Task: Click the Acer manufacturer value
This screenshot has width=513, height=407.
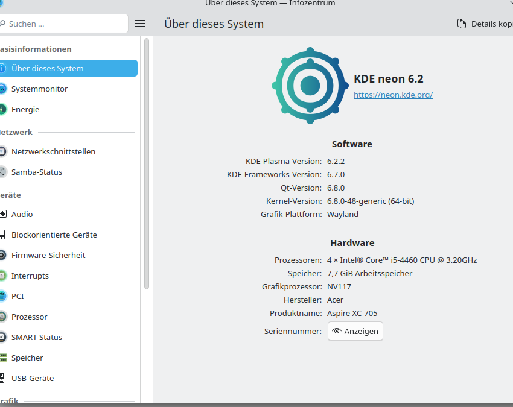Action: (335, 300)
